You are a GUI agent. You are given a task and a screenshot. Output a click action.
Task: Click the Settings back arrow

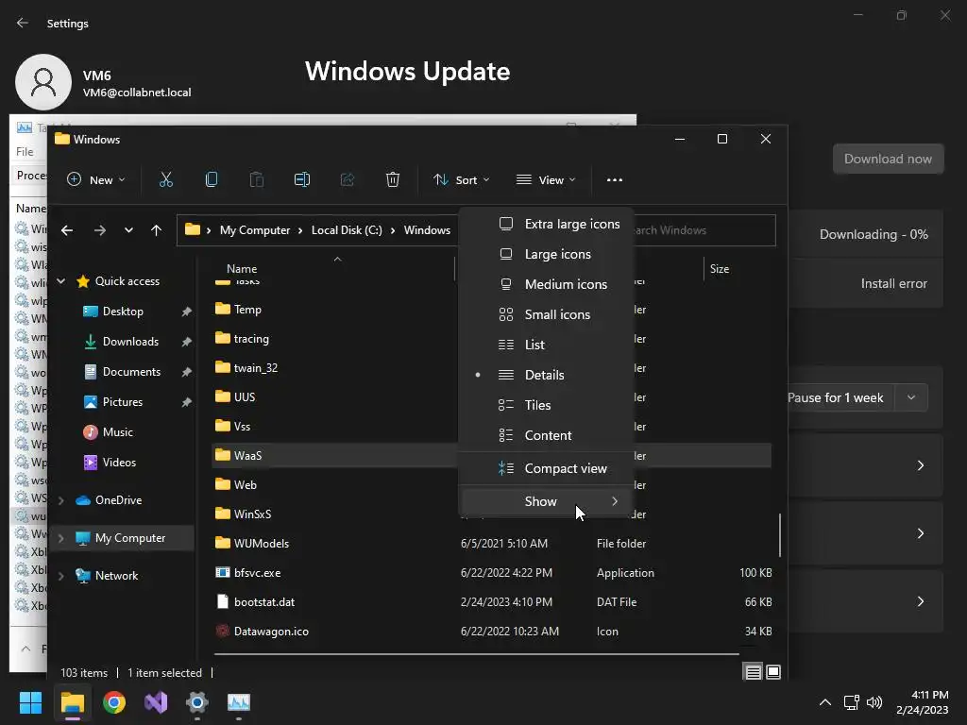coord(23,23)
